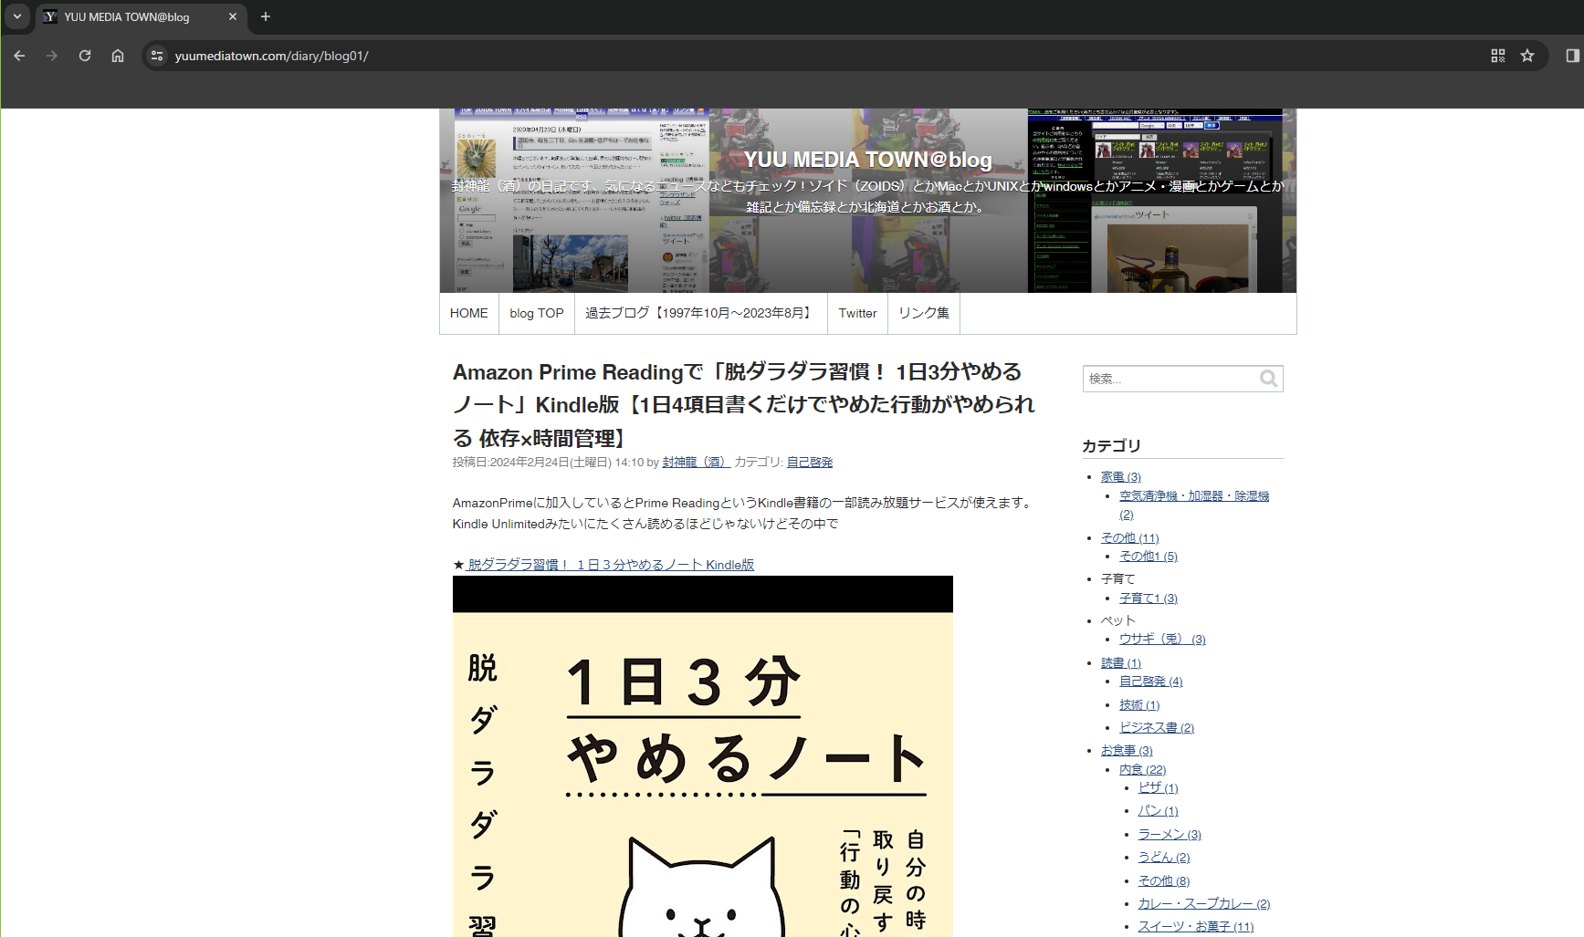
Task: Open a new tab with the plus icon
Action: tap(265, 16)
